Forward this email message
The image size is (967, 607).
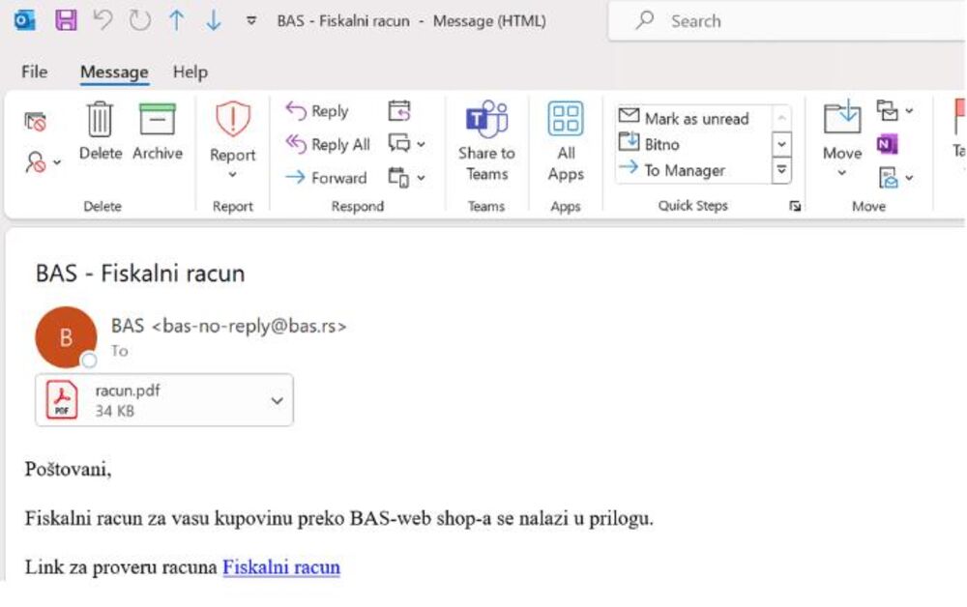(326, 178)
